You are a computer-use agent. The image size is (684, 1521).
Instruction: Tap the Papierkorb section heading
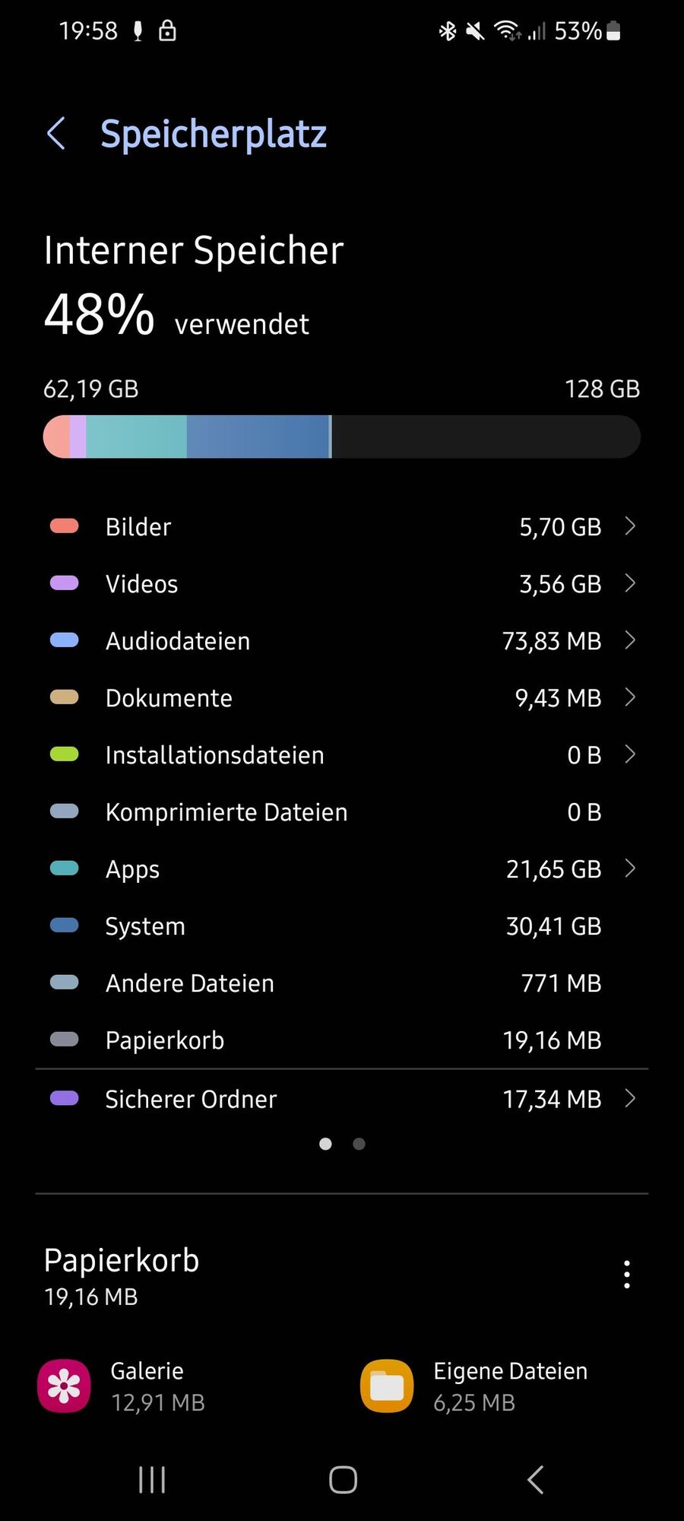pyautogui.click(x=122, y=1261)
